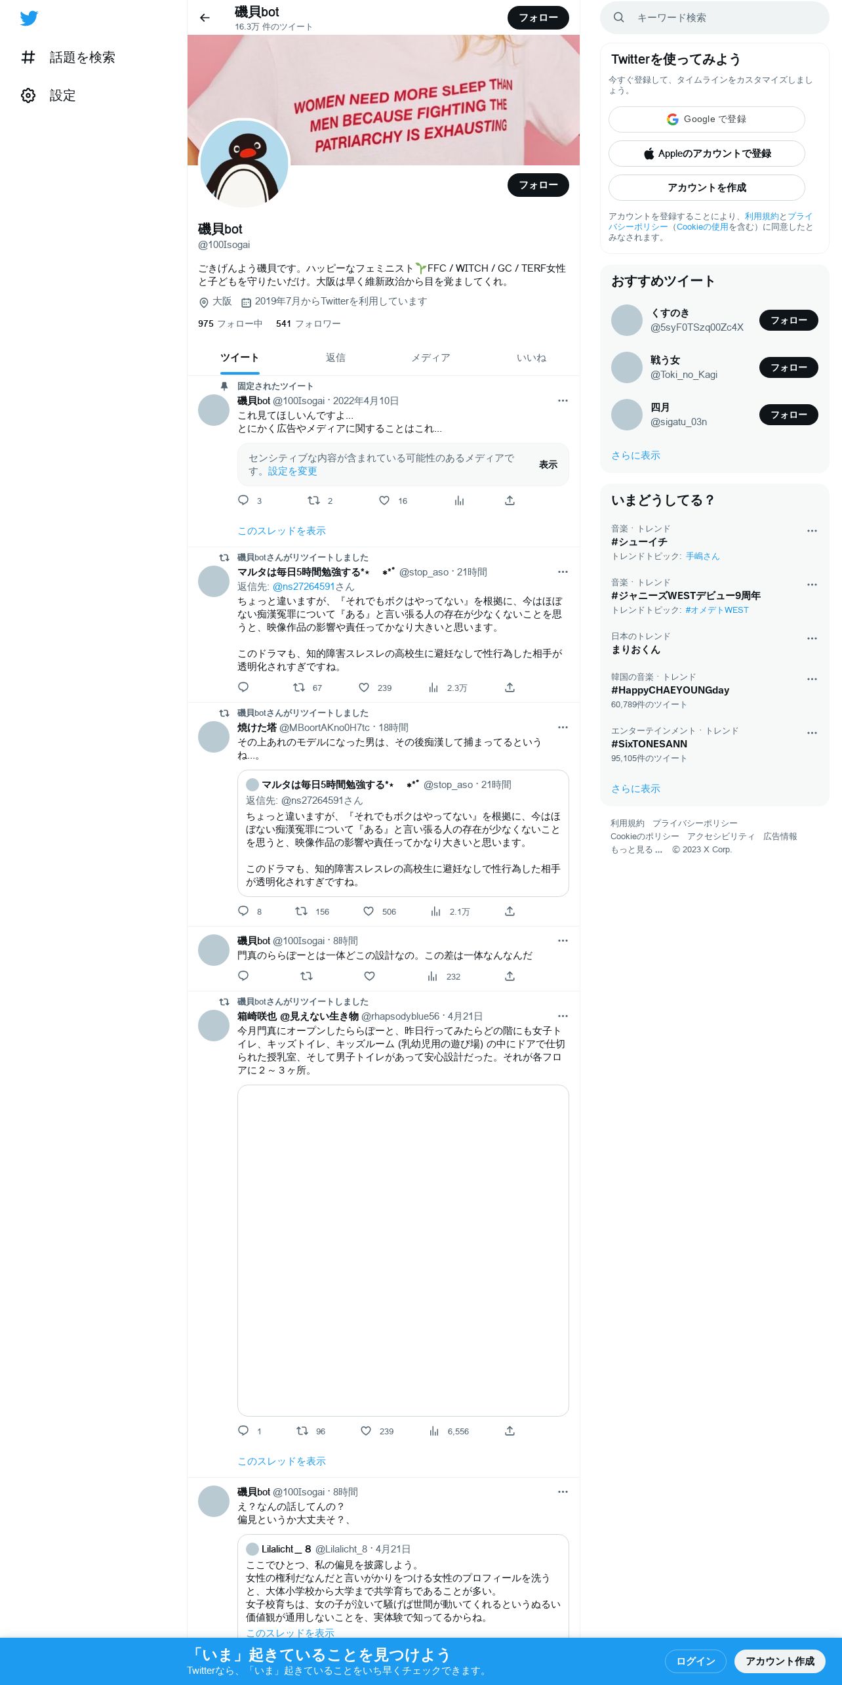Click アカウント作成 in bottom banner
This screenshot has height=1685, width=842.
click(x=780, y=1661)
